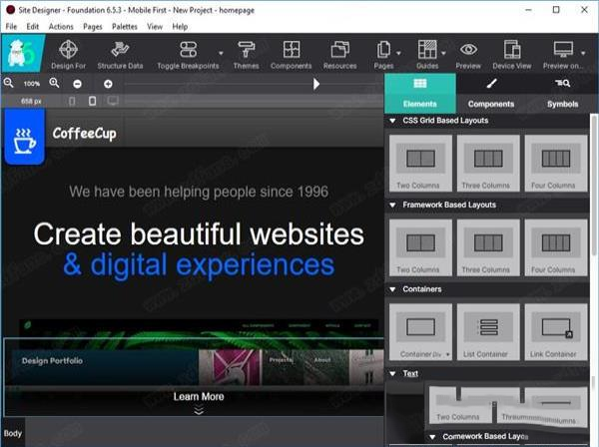Select CSS Grid Two Columns layout
Screen dimensions: 599x447
tap(420, 163)
